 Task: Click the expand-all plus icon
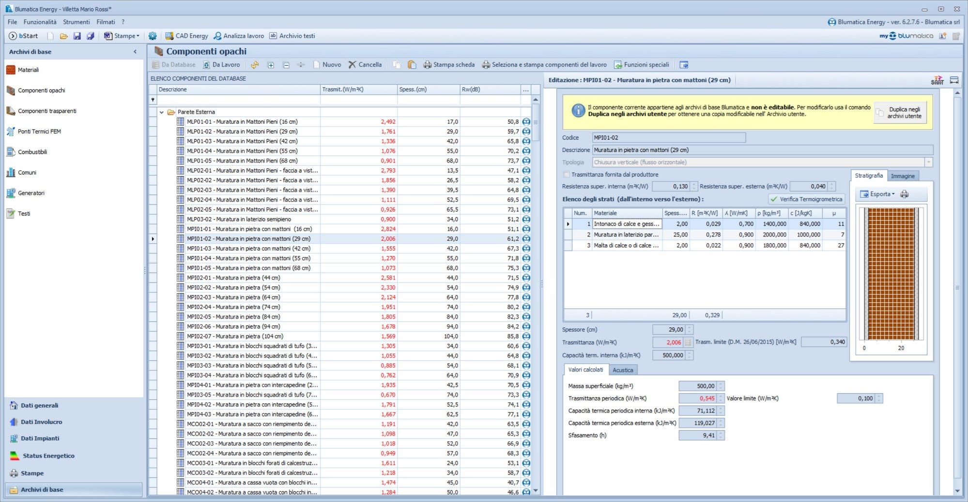point(271,65)
